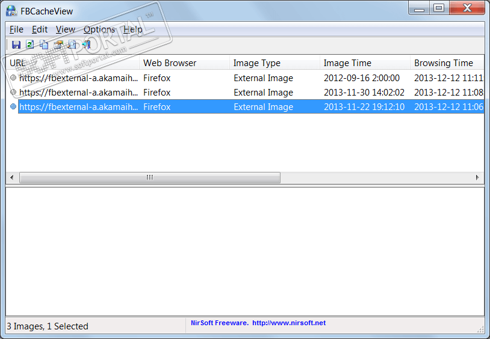Screen dimensions: 490x339
Task: Click the blue bullet icon of the selected row
Action: coord(13,107)
